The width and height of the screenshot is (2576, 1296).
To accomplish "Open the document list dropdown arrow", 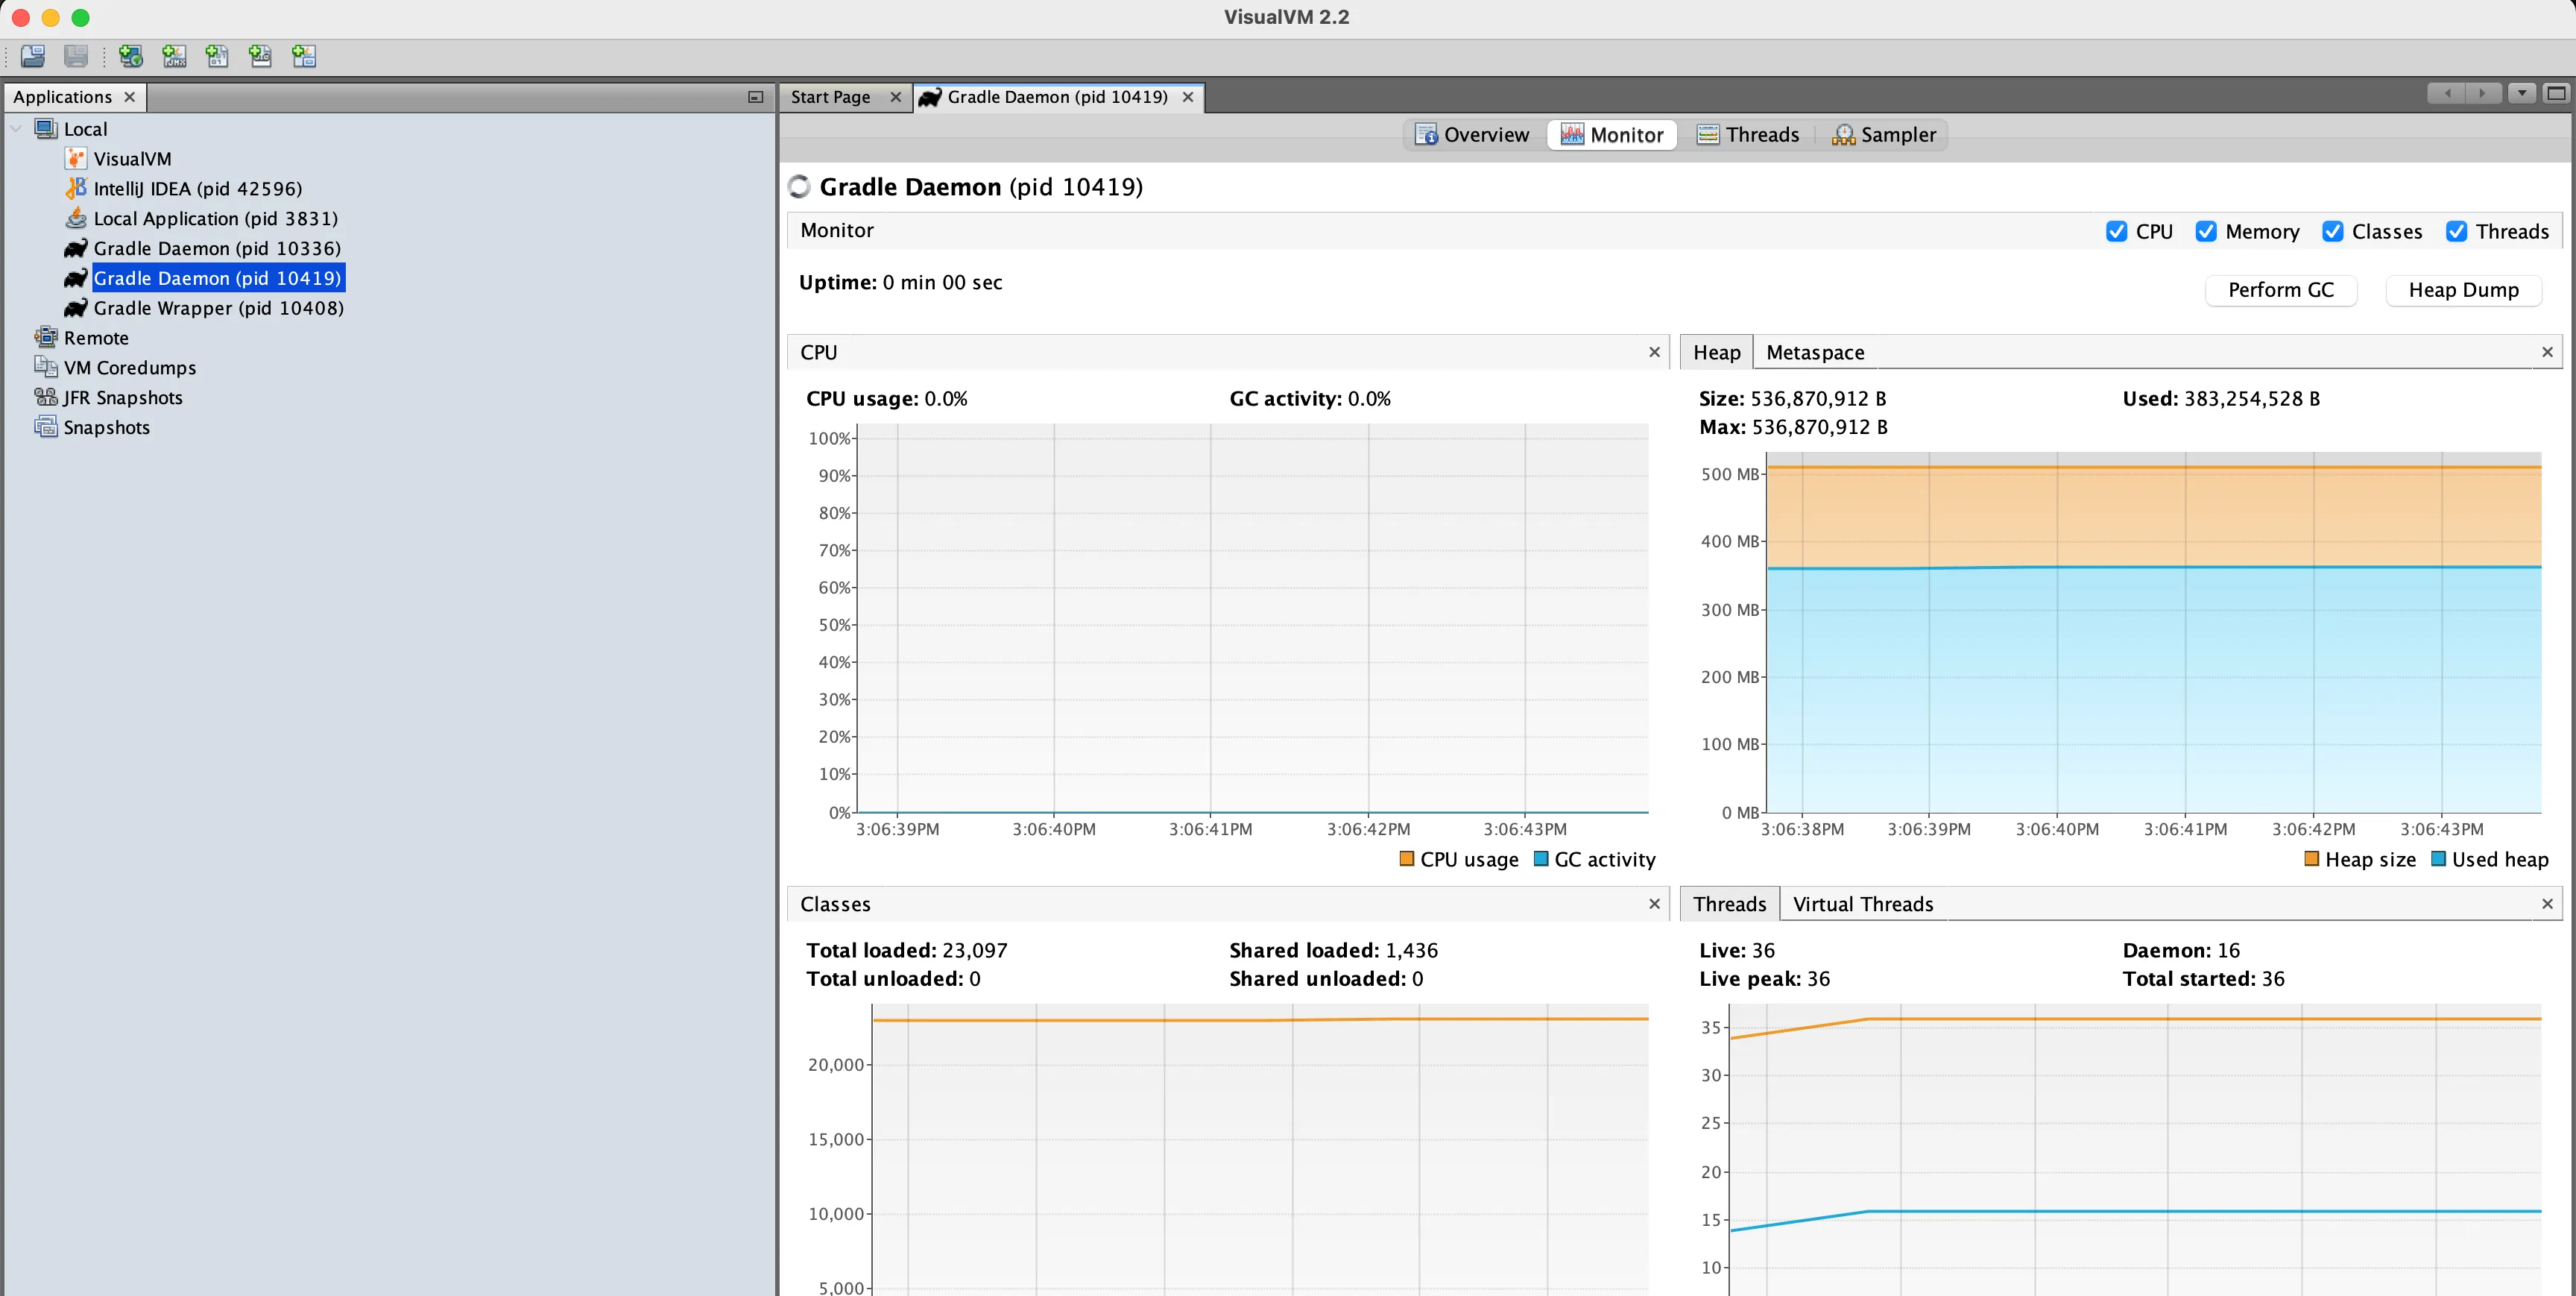I will (x=2522, y=93).
